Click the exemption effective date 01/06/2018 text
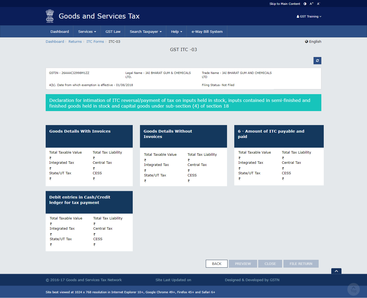367x298 pixels. pos(91,85)
